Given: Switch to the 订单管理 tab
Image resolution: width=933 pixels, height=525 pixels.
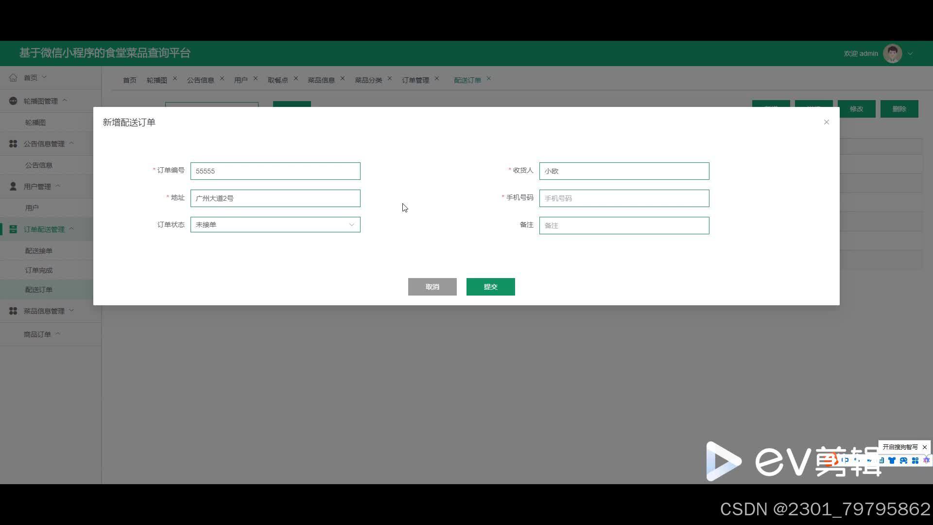Looking at the screenshot, I should (x=415, y=80).
